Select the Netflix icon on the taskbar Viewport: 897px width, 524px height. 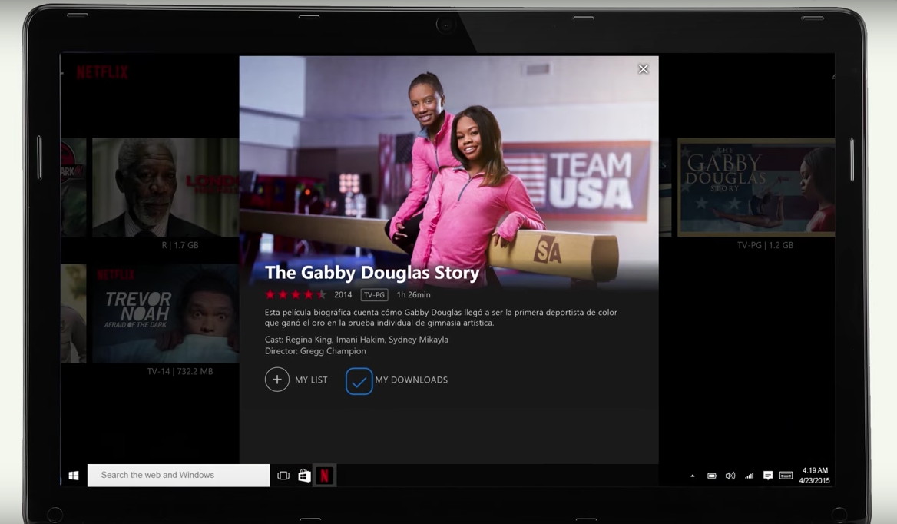[x=325, y=476]
